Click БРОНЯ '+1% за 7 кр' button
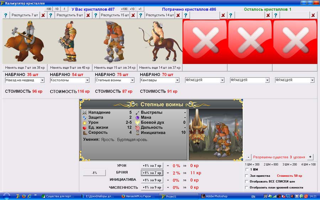 tap(152, 173)
